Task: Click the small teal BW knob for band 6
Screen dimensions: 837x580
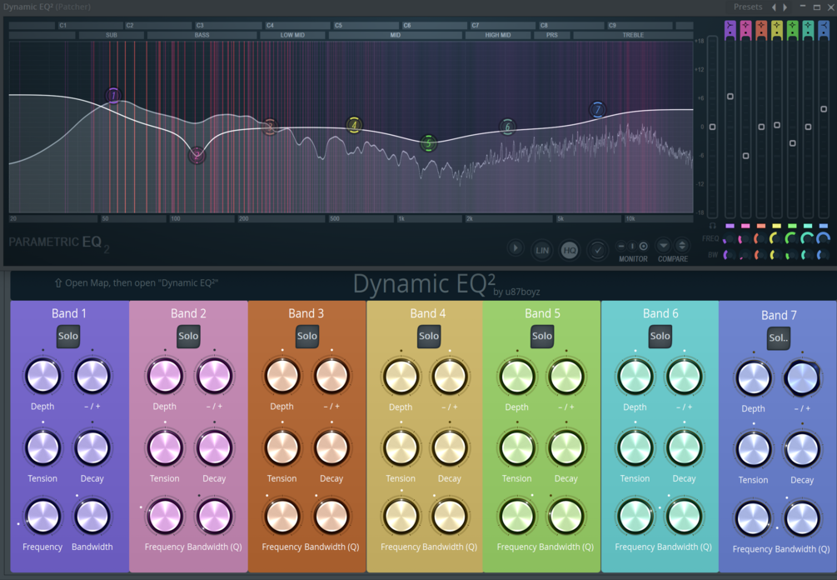Action: [808, 255]
